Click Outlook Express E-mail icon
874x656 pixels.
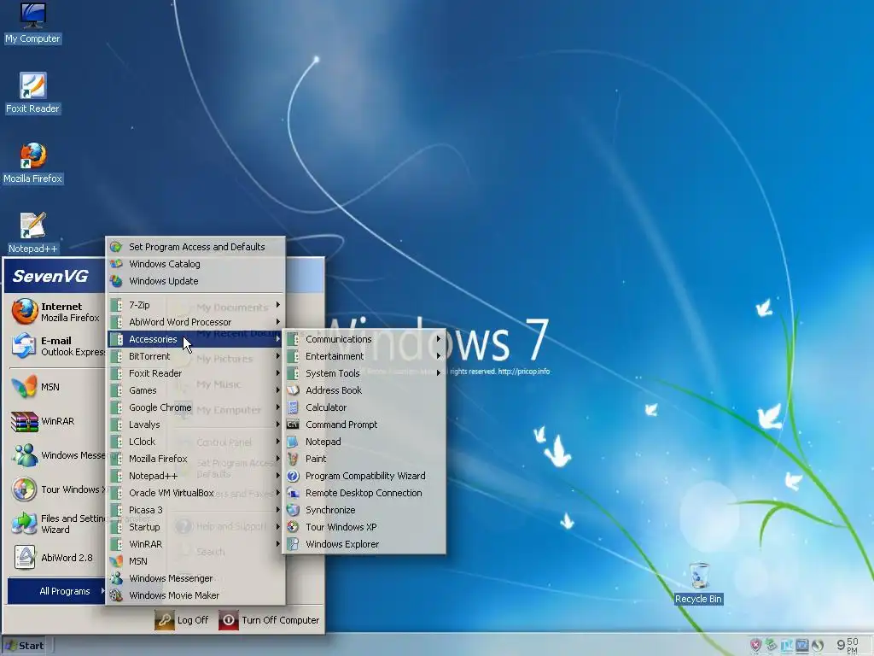tap(25, 346)
